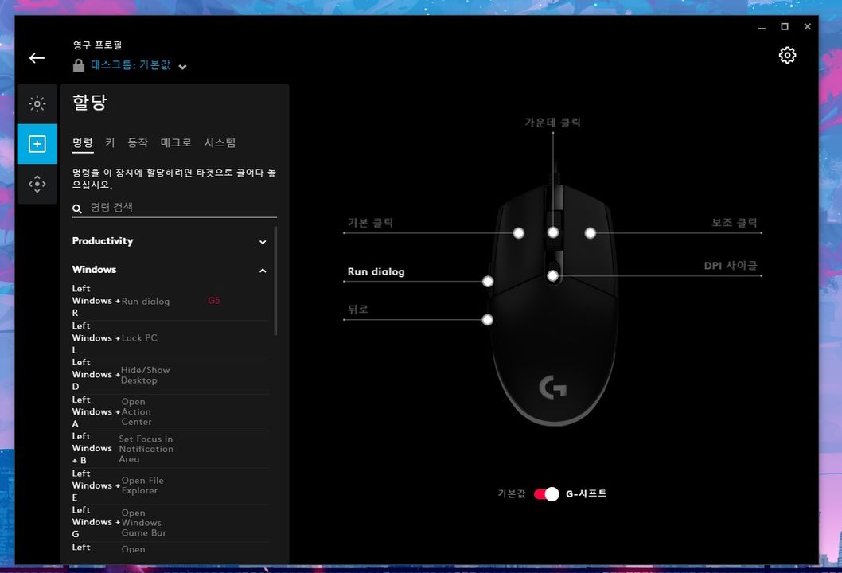Click the 기본 클릭 label
This screenshot has width=842, height=573.
click(x=370, y=223)
